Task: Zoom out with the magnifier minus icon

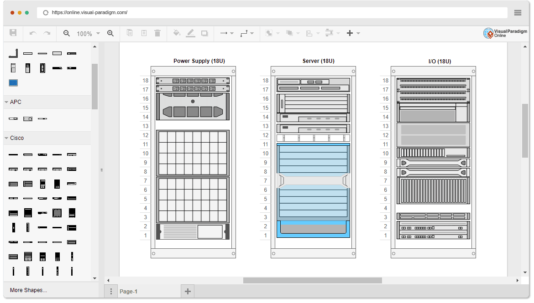Action: pyautogui.click(x=67, y=33)
